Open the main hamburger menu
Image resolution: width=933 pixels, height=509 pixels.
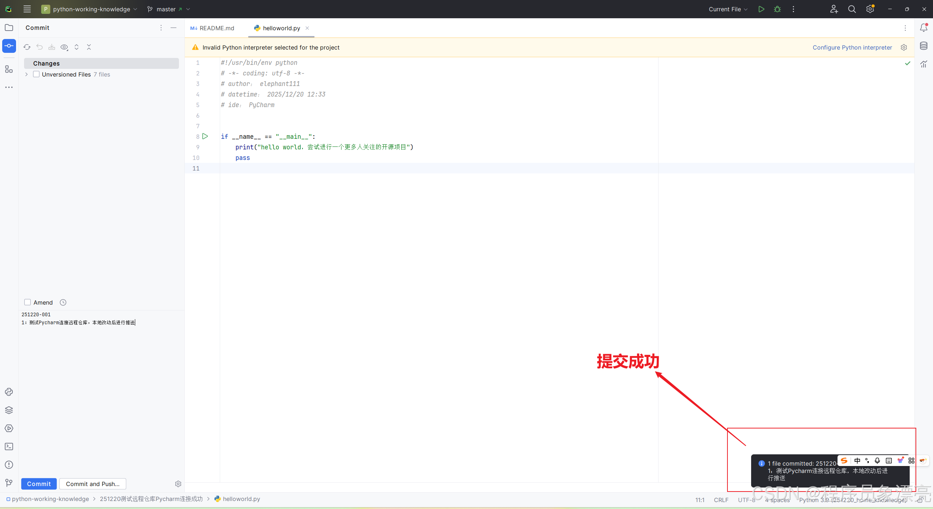tap(27, 9)
